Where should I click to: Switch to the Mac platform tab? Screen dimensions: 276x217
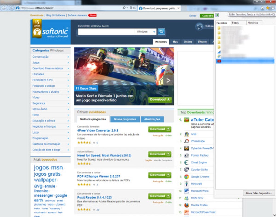tap(175, 42)
